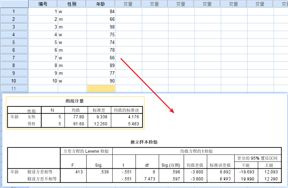Click Sig.(双侧) value .596
Image resolution: width=288 pixels, height=188 pixels.
(176, 172)
